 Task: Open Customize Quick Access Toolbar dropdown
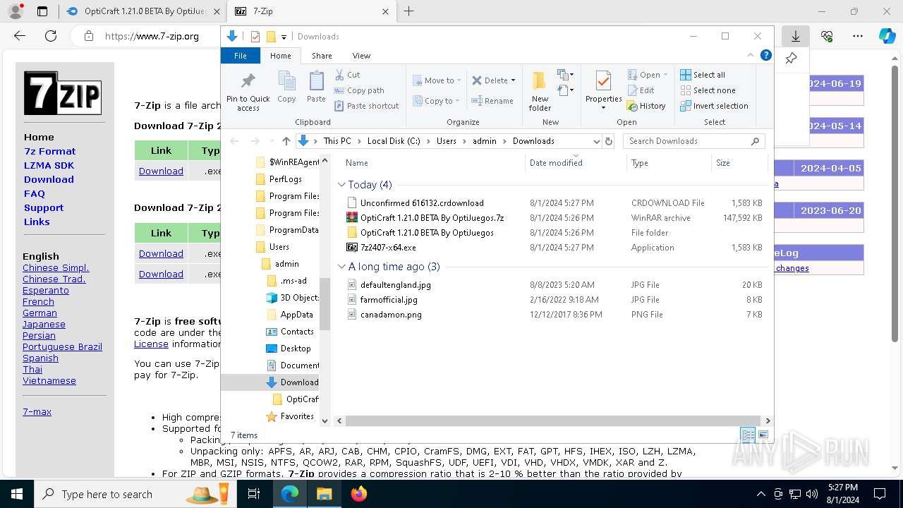[284, 37]
